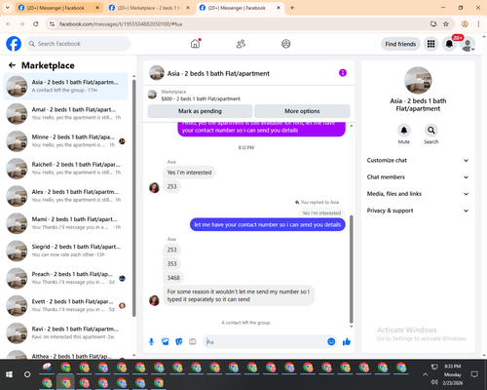Image resolution: width=487 pixels, height=390 pixels.
Task: Open the $800 - 2 beds Marketplace listing link
Action: [201, 98]
